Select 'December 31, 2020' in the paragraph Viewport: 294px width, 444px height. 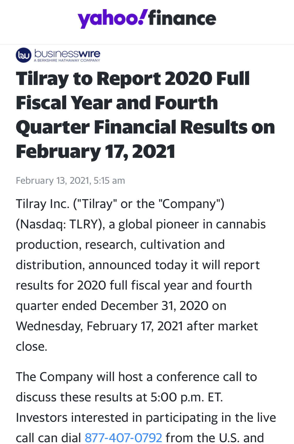154,306
